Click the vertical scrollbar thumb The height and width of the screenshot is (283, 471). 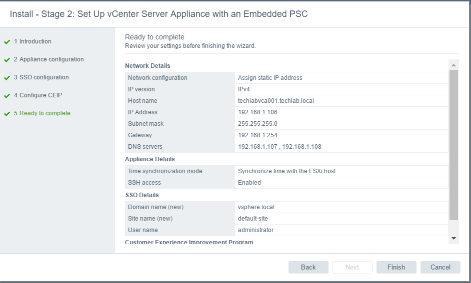(453, 145)
